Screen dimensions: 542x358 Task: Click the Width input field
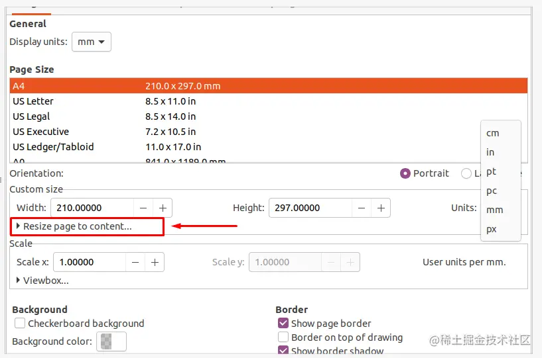coord(92,208)
